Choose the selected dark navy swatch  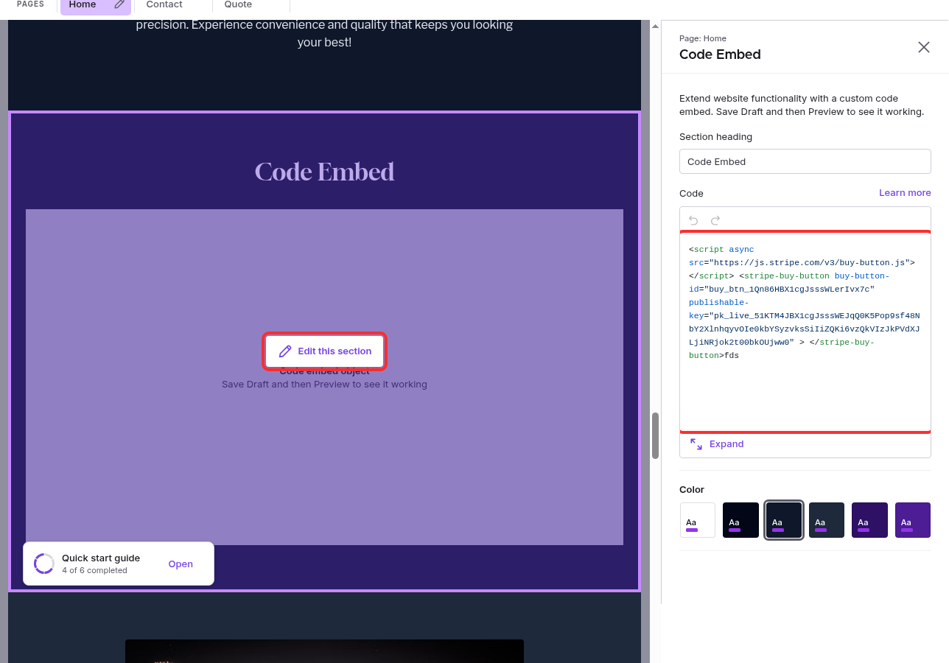coord(784,520)
